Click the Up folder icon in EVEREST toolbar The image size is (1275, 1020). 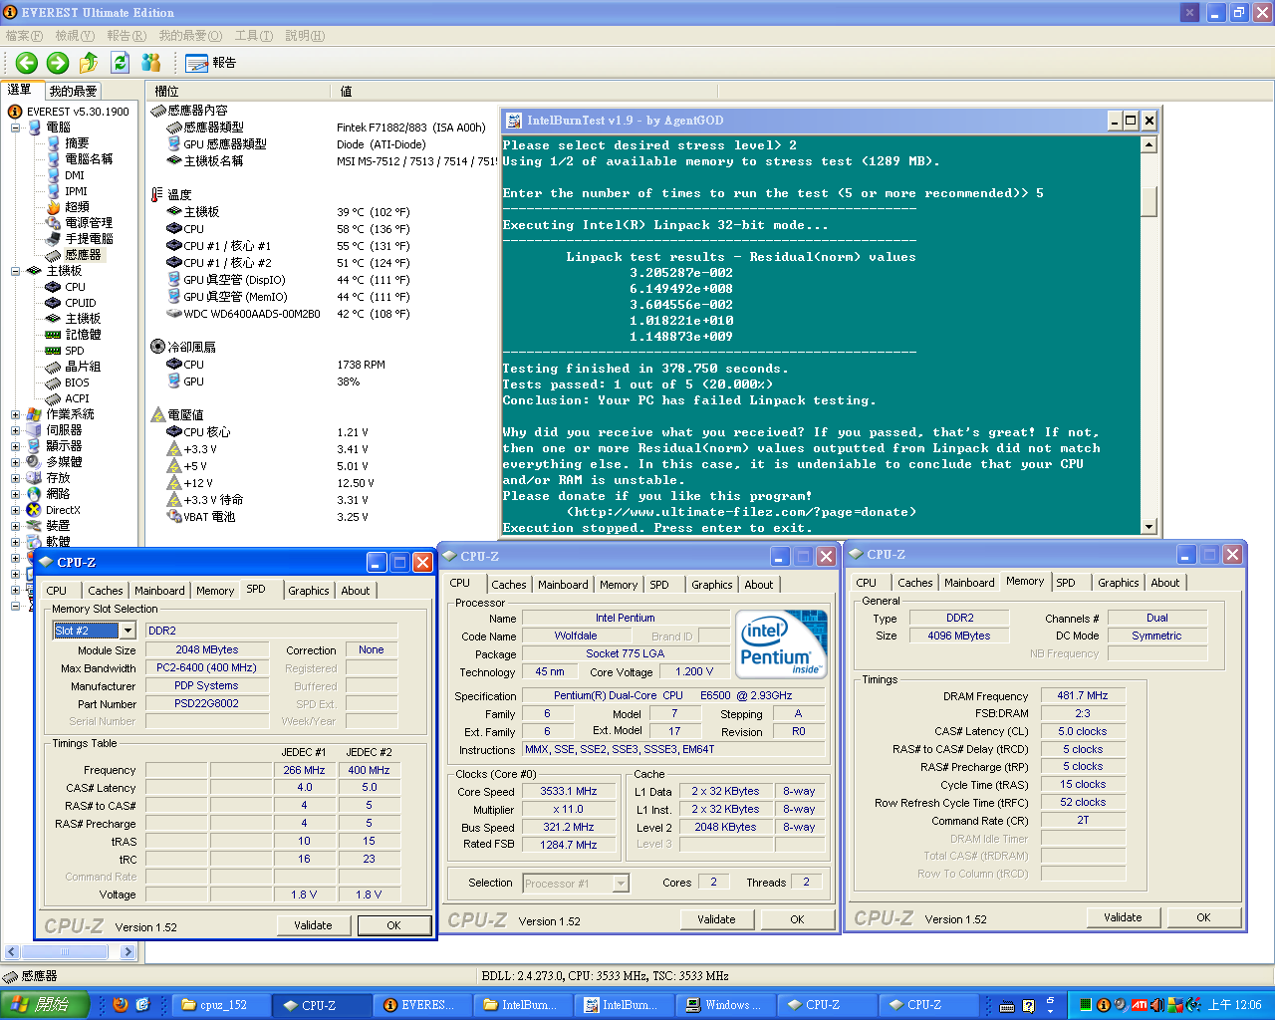point(89,63)
